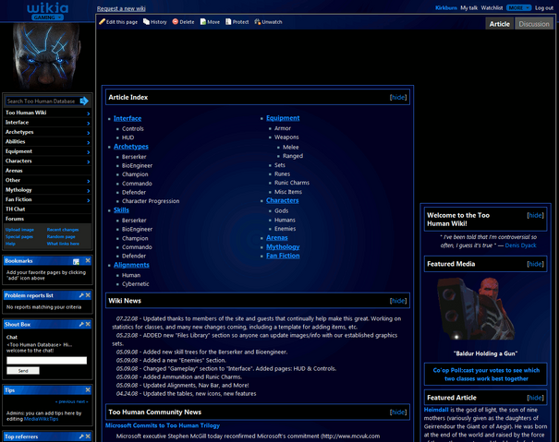Image resolution: width=559 pixels, height=442 pixels.
Task: Open the Archetypes link in Article Index
Action: [x=131, y=147]
